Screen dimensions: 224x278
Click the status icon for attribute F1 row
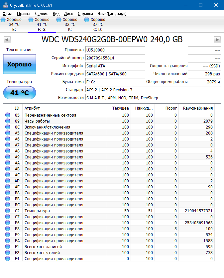point(8,247)
